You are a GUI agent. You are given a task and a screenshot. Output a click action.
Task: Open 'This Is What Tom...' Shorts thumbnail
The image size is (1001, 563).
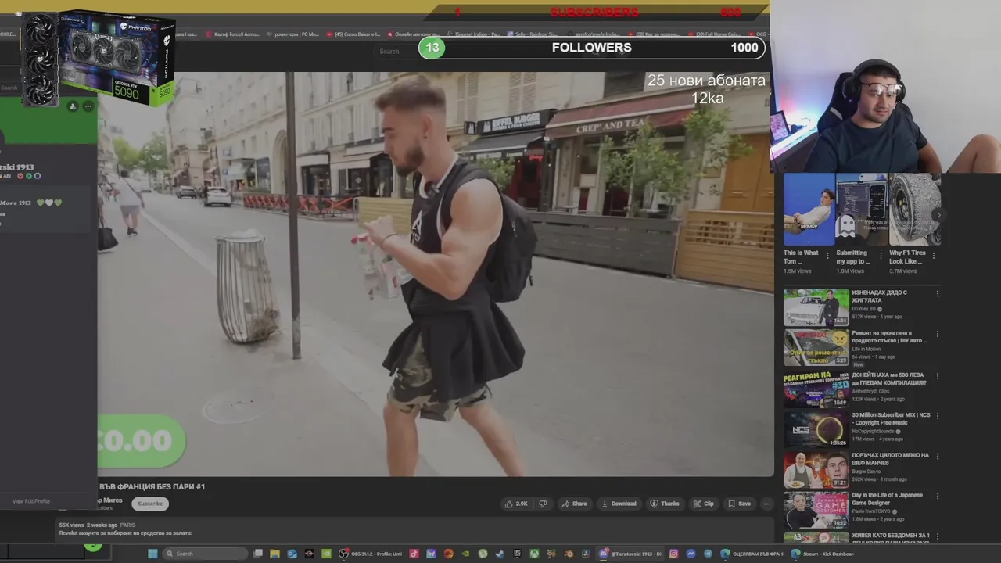809,209
